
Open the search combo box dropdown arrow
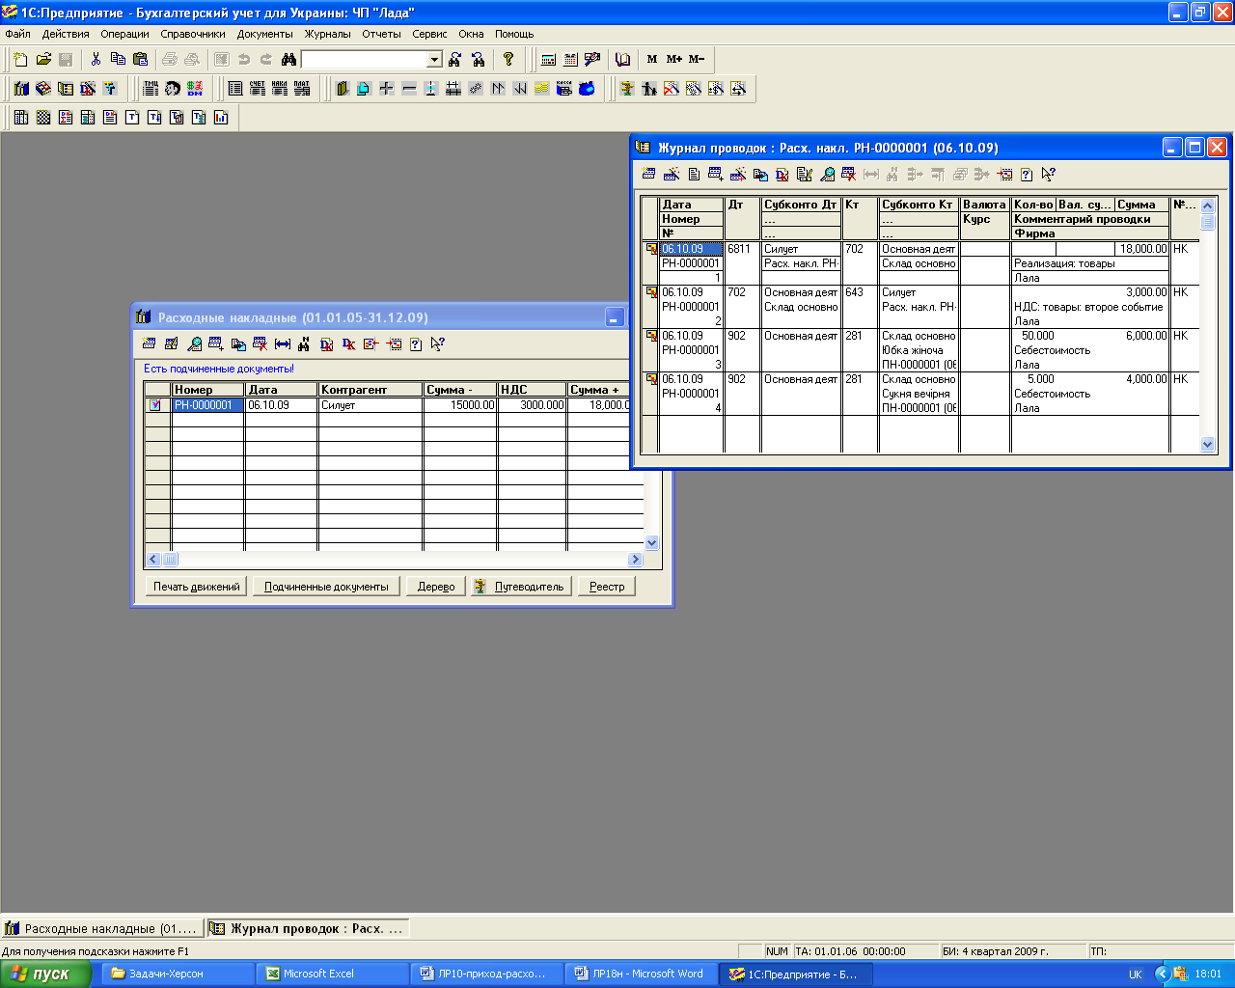point(434,60)
